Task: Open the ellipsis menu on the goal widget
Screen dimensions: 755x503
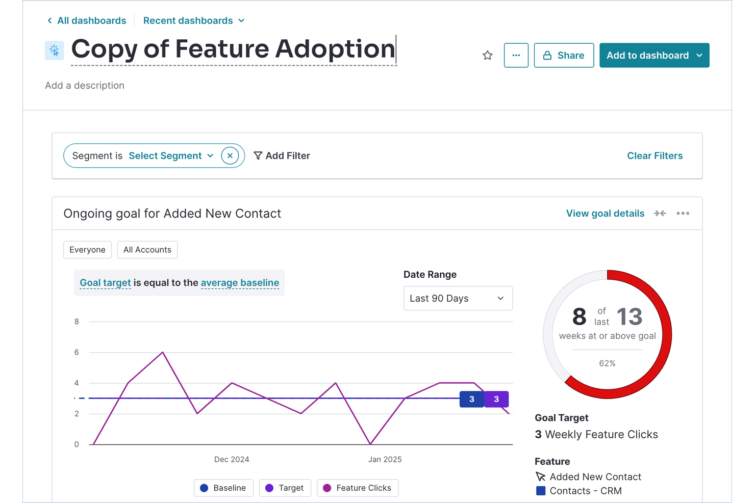Action: click(683, 213)
